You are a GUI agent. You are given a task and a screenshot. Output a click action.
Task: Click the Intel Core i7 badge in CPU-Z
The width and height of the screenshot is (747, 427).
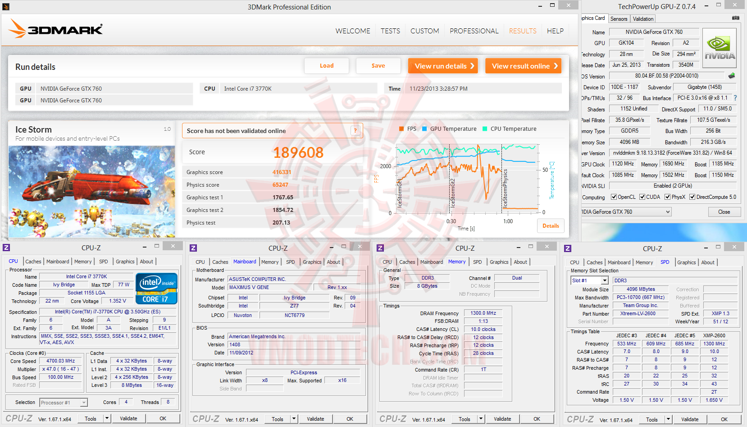click(x=156, y=289)
